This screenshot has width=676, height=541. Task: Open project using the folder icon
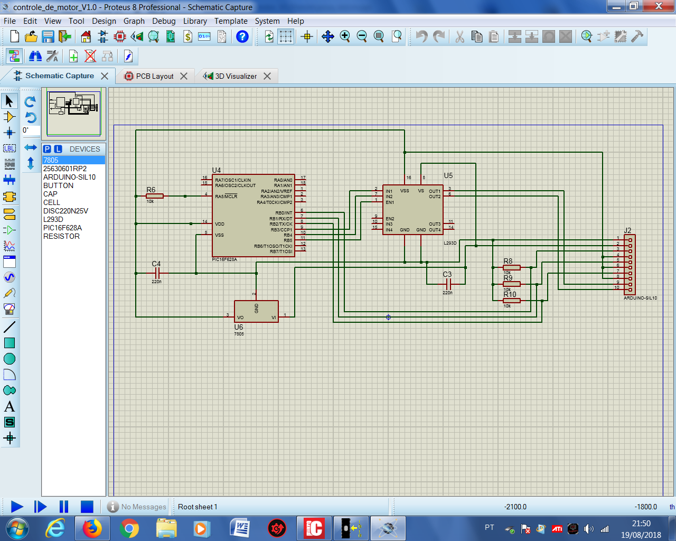[31, 36]
